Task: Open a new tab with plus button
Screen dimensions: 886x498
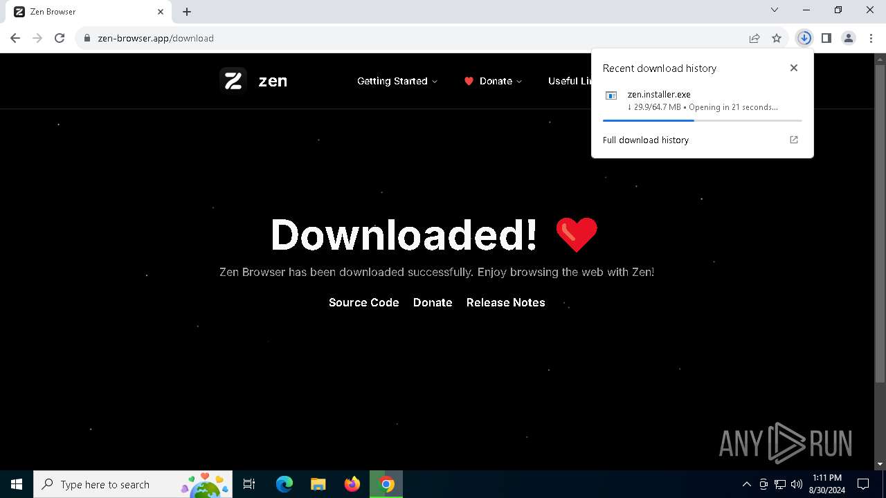Action: [187, 12]
